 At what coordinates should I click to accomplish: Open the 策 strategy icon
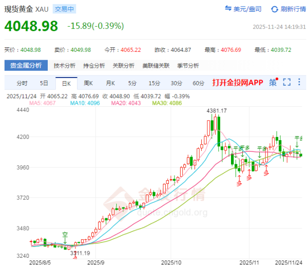(273, 82)
